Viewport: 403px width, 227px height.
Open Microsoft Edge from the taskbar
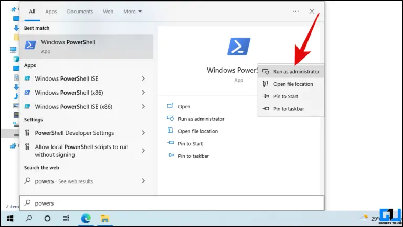tap(86, 218)
